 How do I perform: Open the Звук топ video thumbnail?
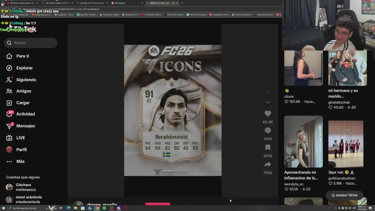click(346, 144)
